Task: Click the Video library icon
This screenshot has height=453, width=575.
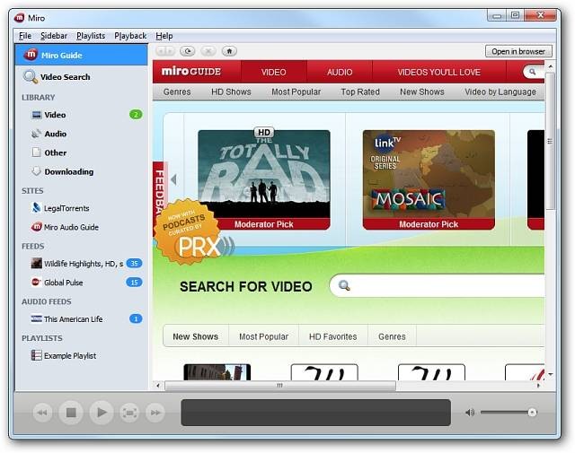Action: (36, 115)
